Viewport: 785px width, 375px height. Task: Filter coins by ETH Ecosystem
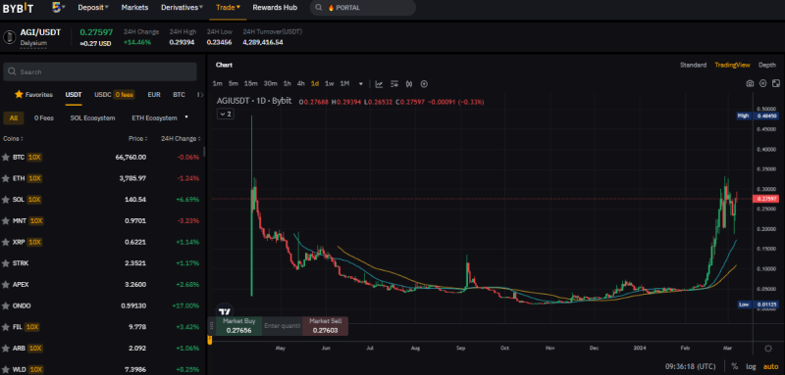coord(154,117)
